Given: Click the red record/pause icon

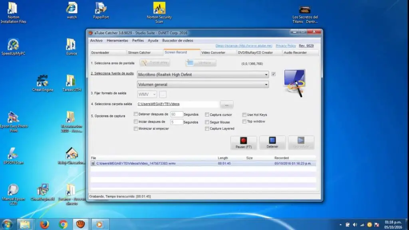Looking at the screenshot, I should [x=243, y=141].
